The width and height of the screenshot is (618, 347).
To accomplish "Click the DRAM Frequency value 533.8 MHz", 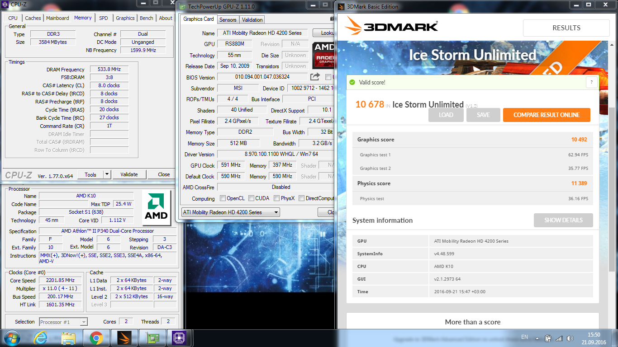I will (x=109, y=69).
